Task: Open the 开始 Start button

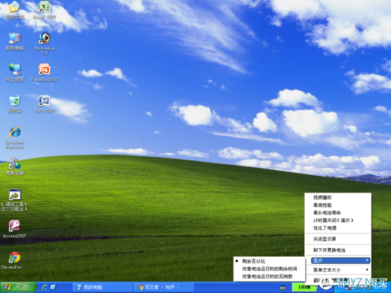Action: (18, 287)
